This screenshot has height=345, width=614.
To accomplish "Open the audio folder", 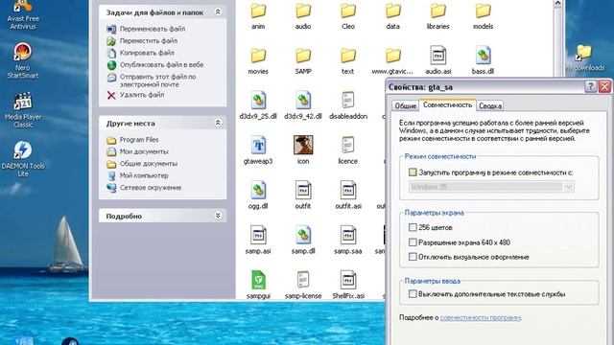I will [303, 16].
